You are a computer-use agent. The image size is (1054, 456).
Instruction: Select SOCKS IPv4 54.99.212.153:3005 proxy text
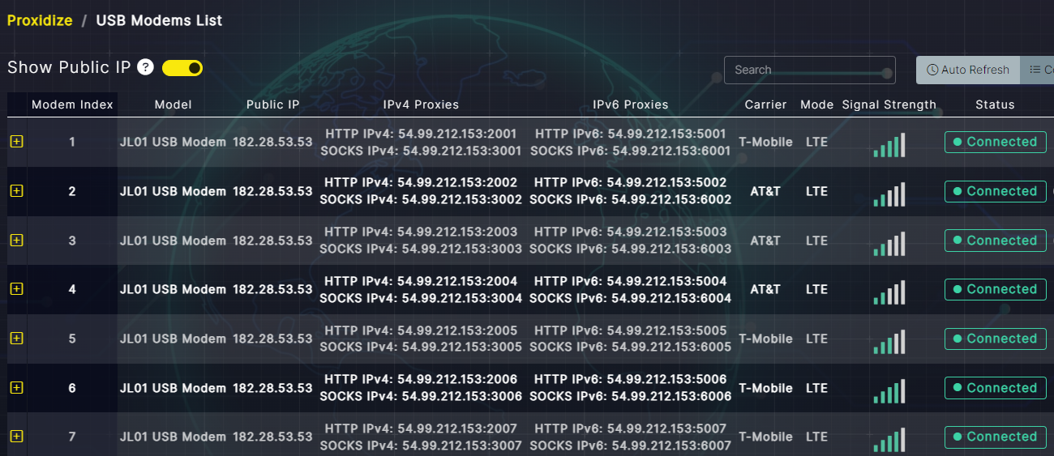[x=421, y=347]
